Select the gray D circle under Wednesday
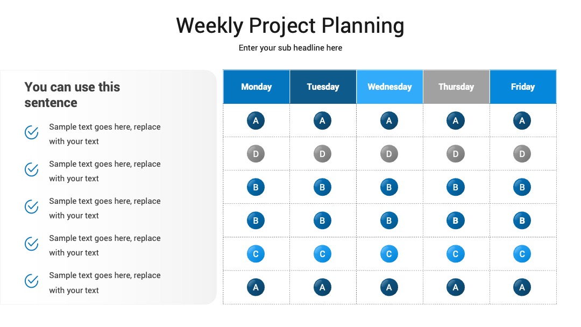Screen dimensions: 581x327 (x=389, y=154)
